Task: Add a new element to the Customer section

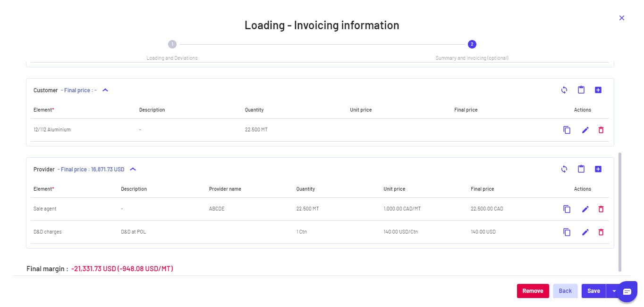Action: (598, 90)
